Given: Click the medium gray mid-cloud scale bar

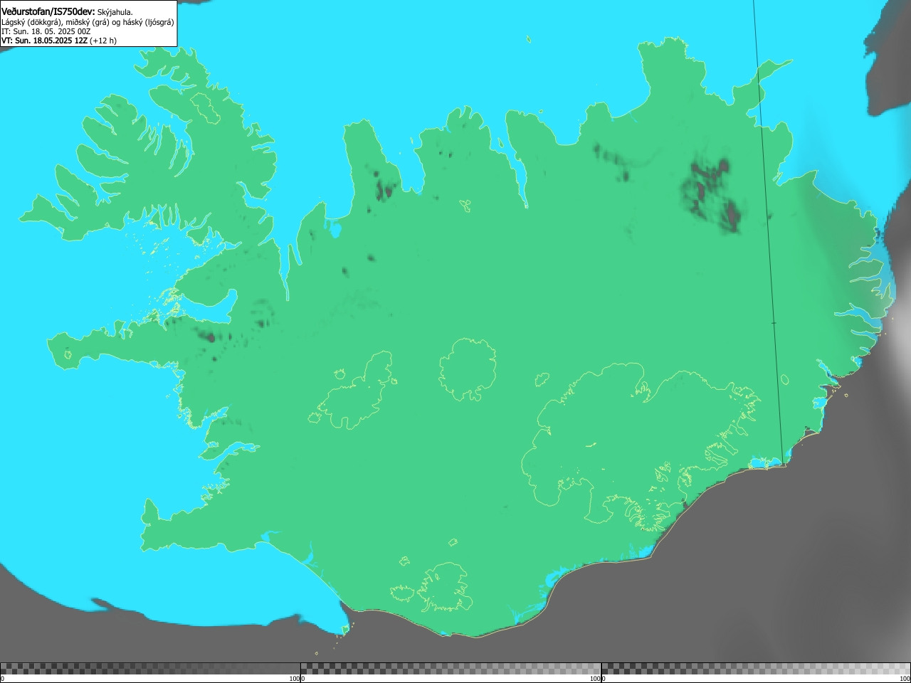Looking at the screenshot, I should (x=451, y=669).
